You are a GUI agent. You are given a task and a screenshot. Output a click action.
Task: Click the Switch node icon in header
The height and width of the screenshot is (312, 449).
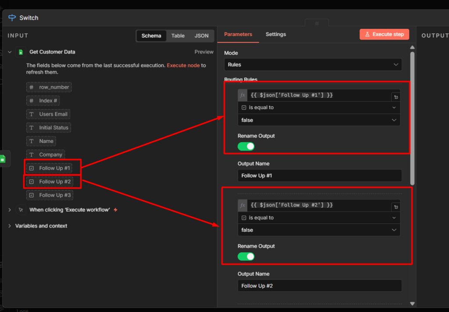coord(12,18)
